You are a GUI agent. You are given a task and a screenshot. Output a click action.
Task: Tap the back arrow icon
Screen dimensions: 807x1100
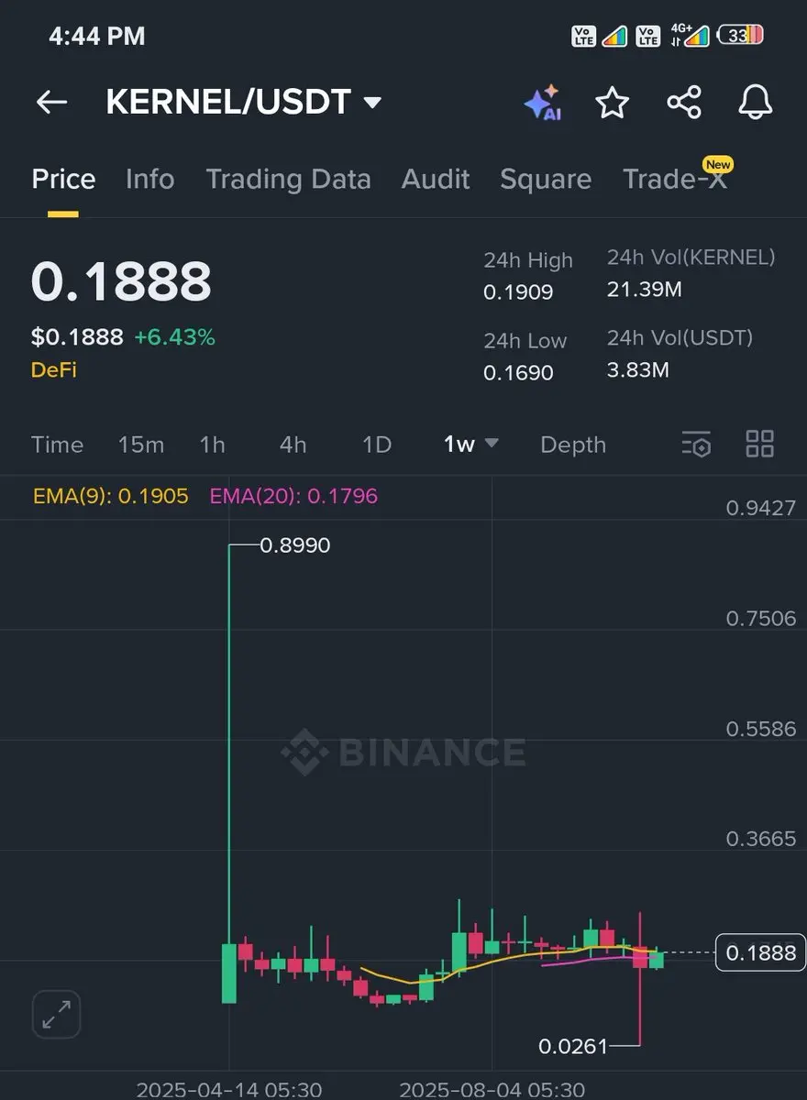(x=51, y=102)
